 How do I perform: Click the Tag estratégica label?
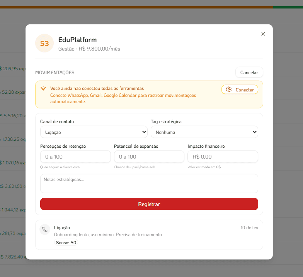(166, 122)
